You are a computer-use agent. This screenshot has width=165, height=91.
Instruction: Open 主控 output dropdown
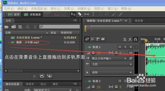[x=111, y=64]
